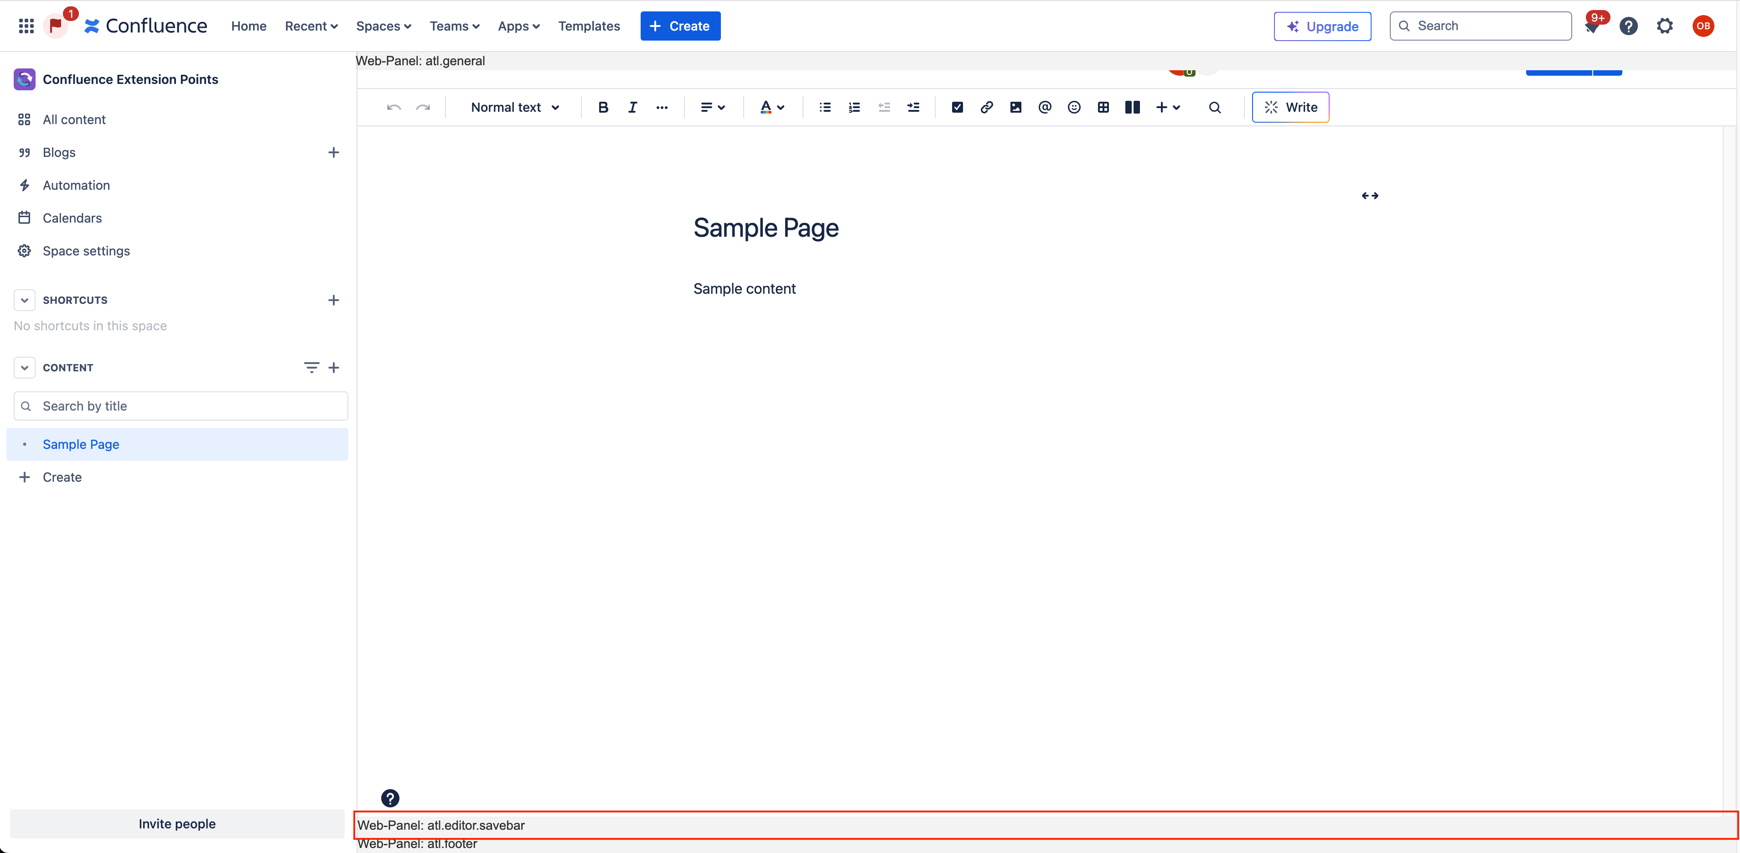The height and width of the screenshot is (853, 1740).
Task: Add a new blog post plus icon
Action: 334,153
